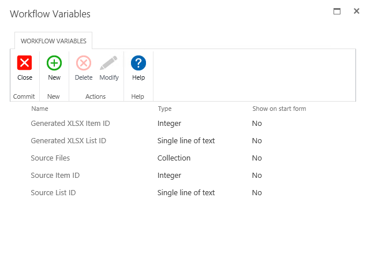Select the Source List ID variable

pos(53,192)
